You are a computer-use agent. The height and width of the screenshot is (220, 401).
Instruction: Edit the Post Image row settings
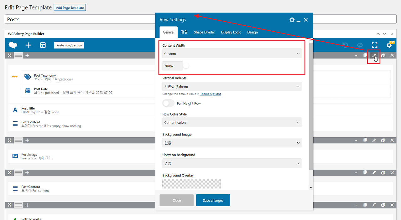374,140
